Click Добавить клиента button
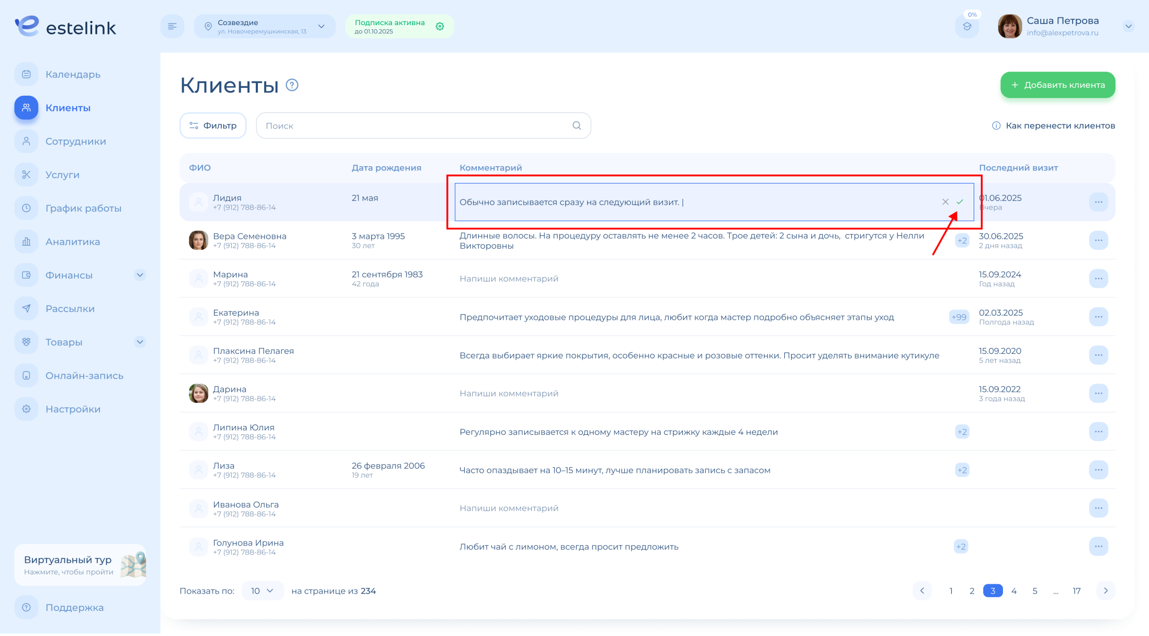 coord(1057,85)
